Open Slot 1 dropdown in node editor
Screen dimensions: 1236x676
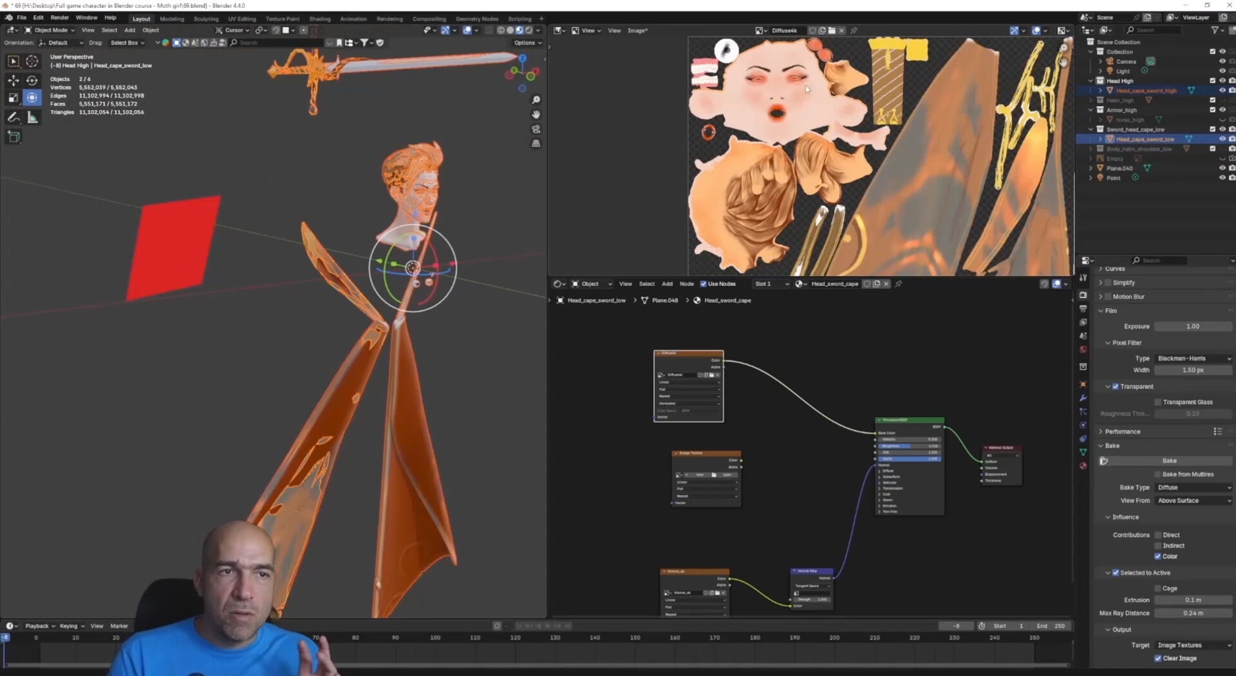tap(771, 284)
